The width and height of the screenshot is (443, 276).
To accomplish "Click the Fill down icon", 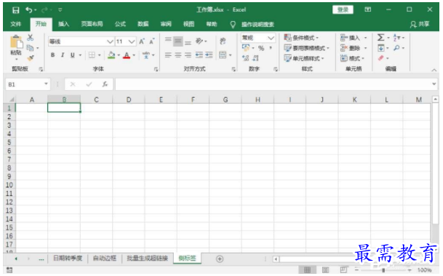I will [381, 48].
